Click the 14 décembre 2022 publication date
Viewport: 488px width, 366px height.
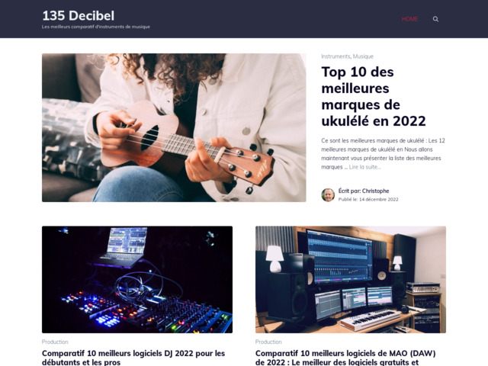pyautogui.click(x=379, y=200)
